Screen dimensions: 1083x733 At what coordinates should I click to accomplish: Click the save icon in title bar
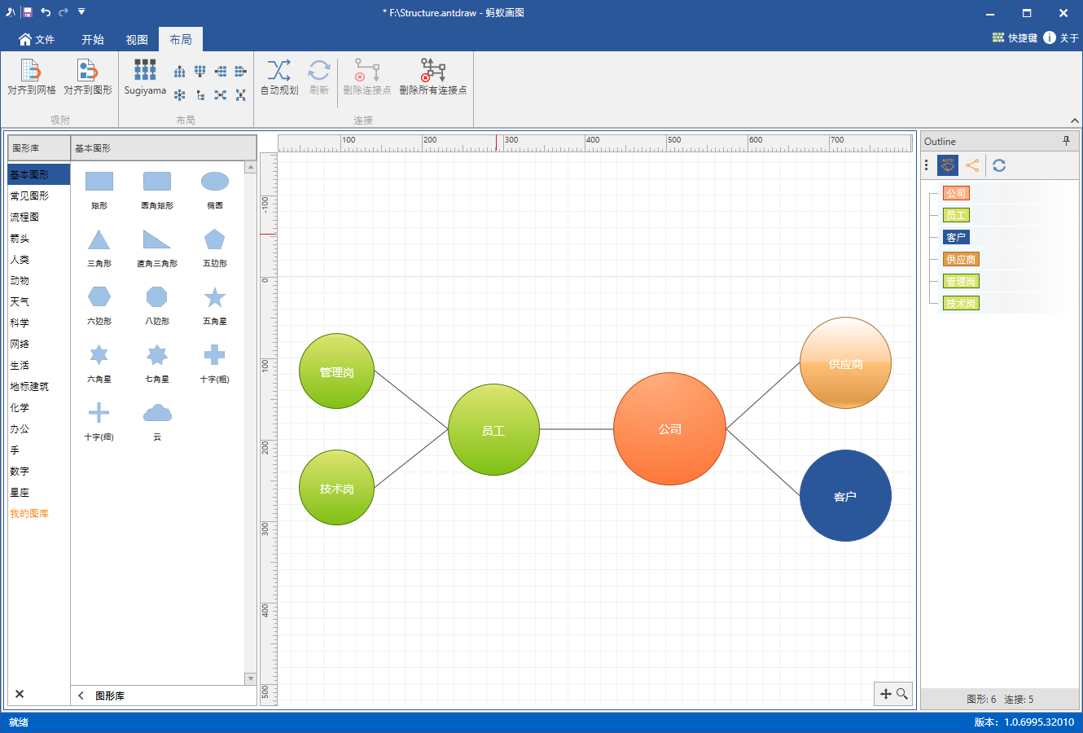tap(28, 12)
